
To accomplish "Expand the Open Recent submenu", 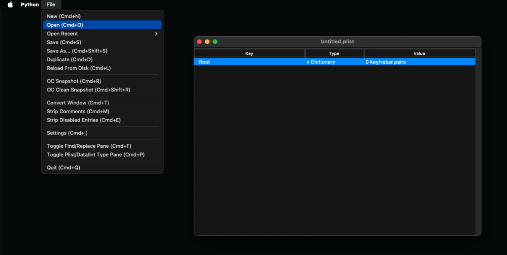I will [102, 34].
